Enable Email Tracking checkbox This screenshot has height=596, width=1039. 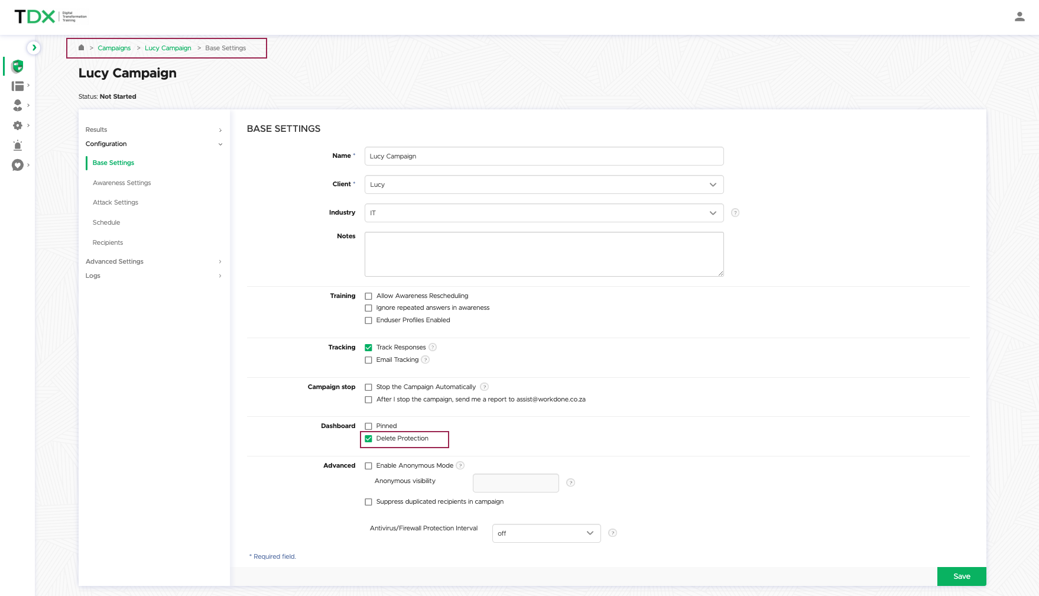tap(368, 360)
